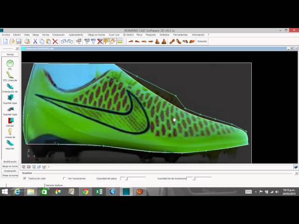Click the shoe texture image in viewport
The image size is (299, 224).
coord(136,113)
